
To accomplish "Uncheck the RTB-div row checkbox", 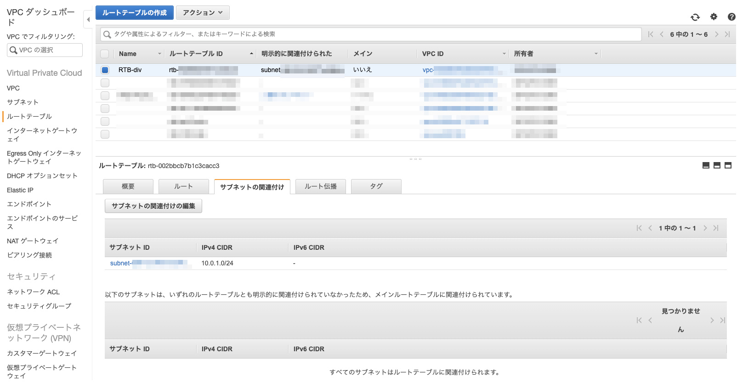I will point(105,70).
